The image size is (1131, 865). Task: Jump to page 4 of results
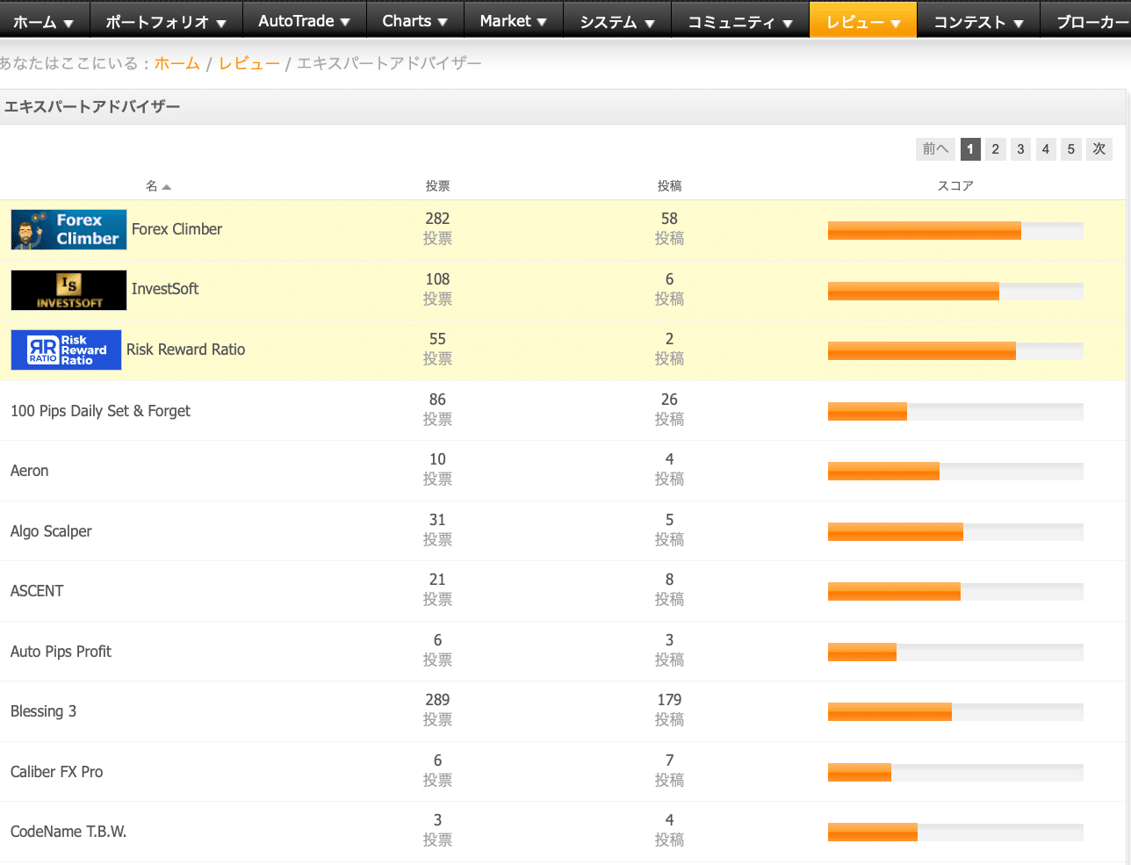[1046, 149]
